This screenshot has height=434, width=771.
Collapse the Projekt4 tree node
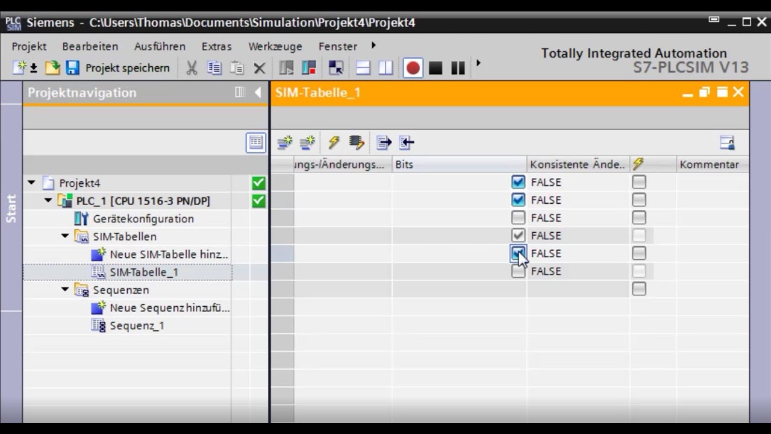[x=31, y=183]
